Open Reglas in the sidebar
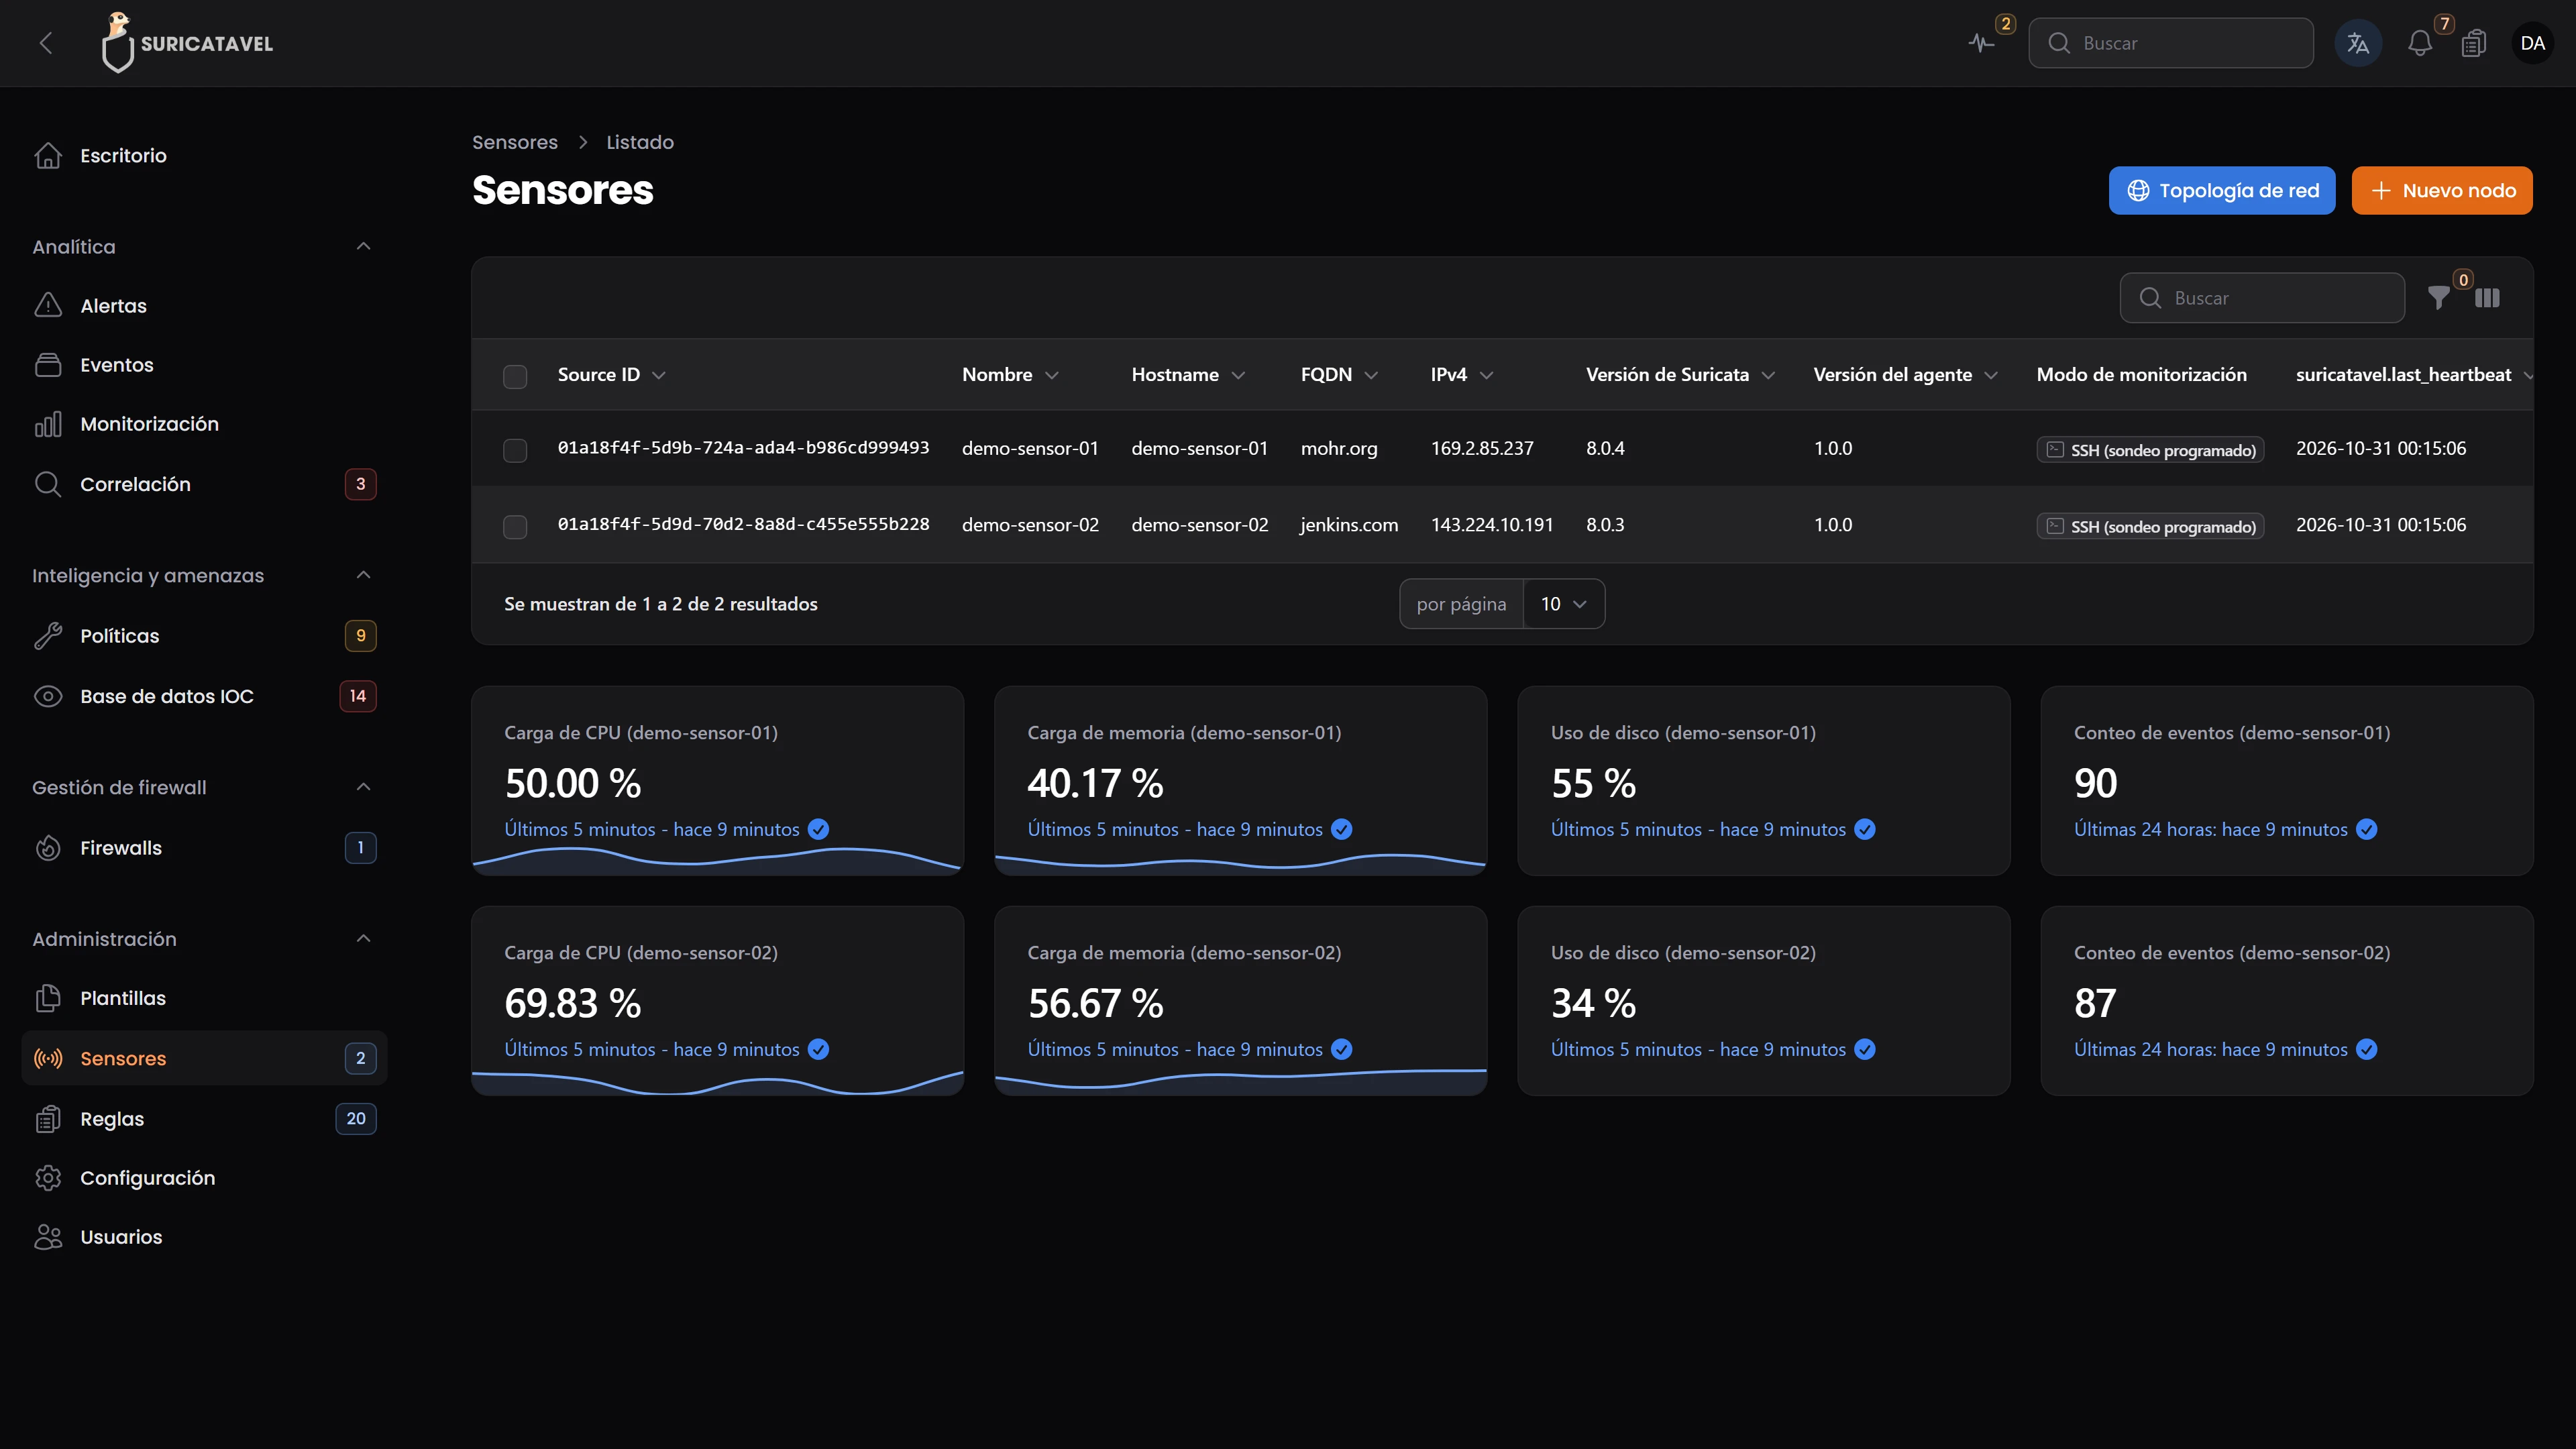 204,1119
